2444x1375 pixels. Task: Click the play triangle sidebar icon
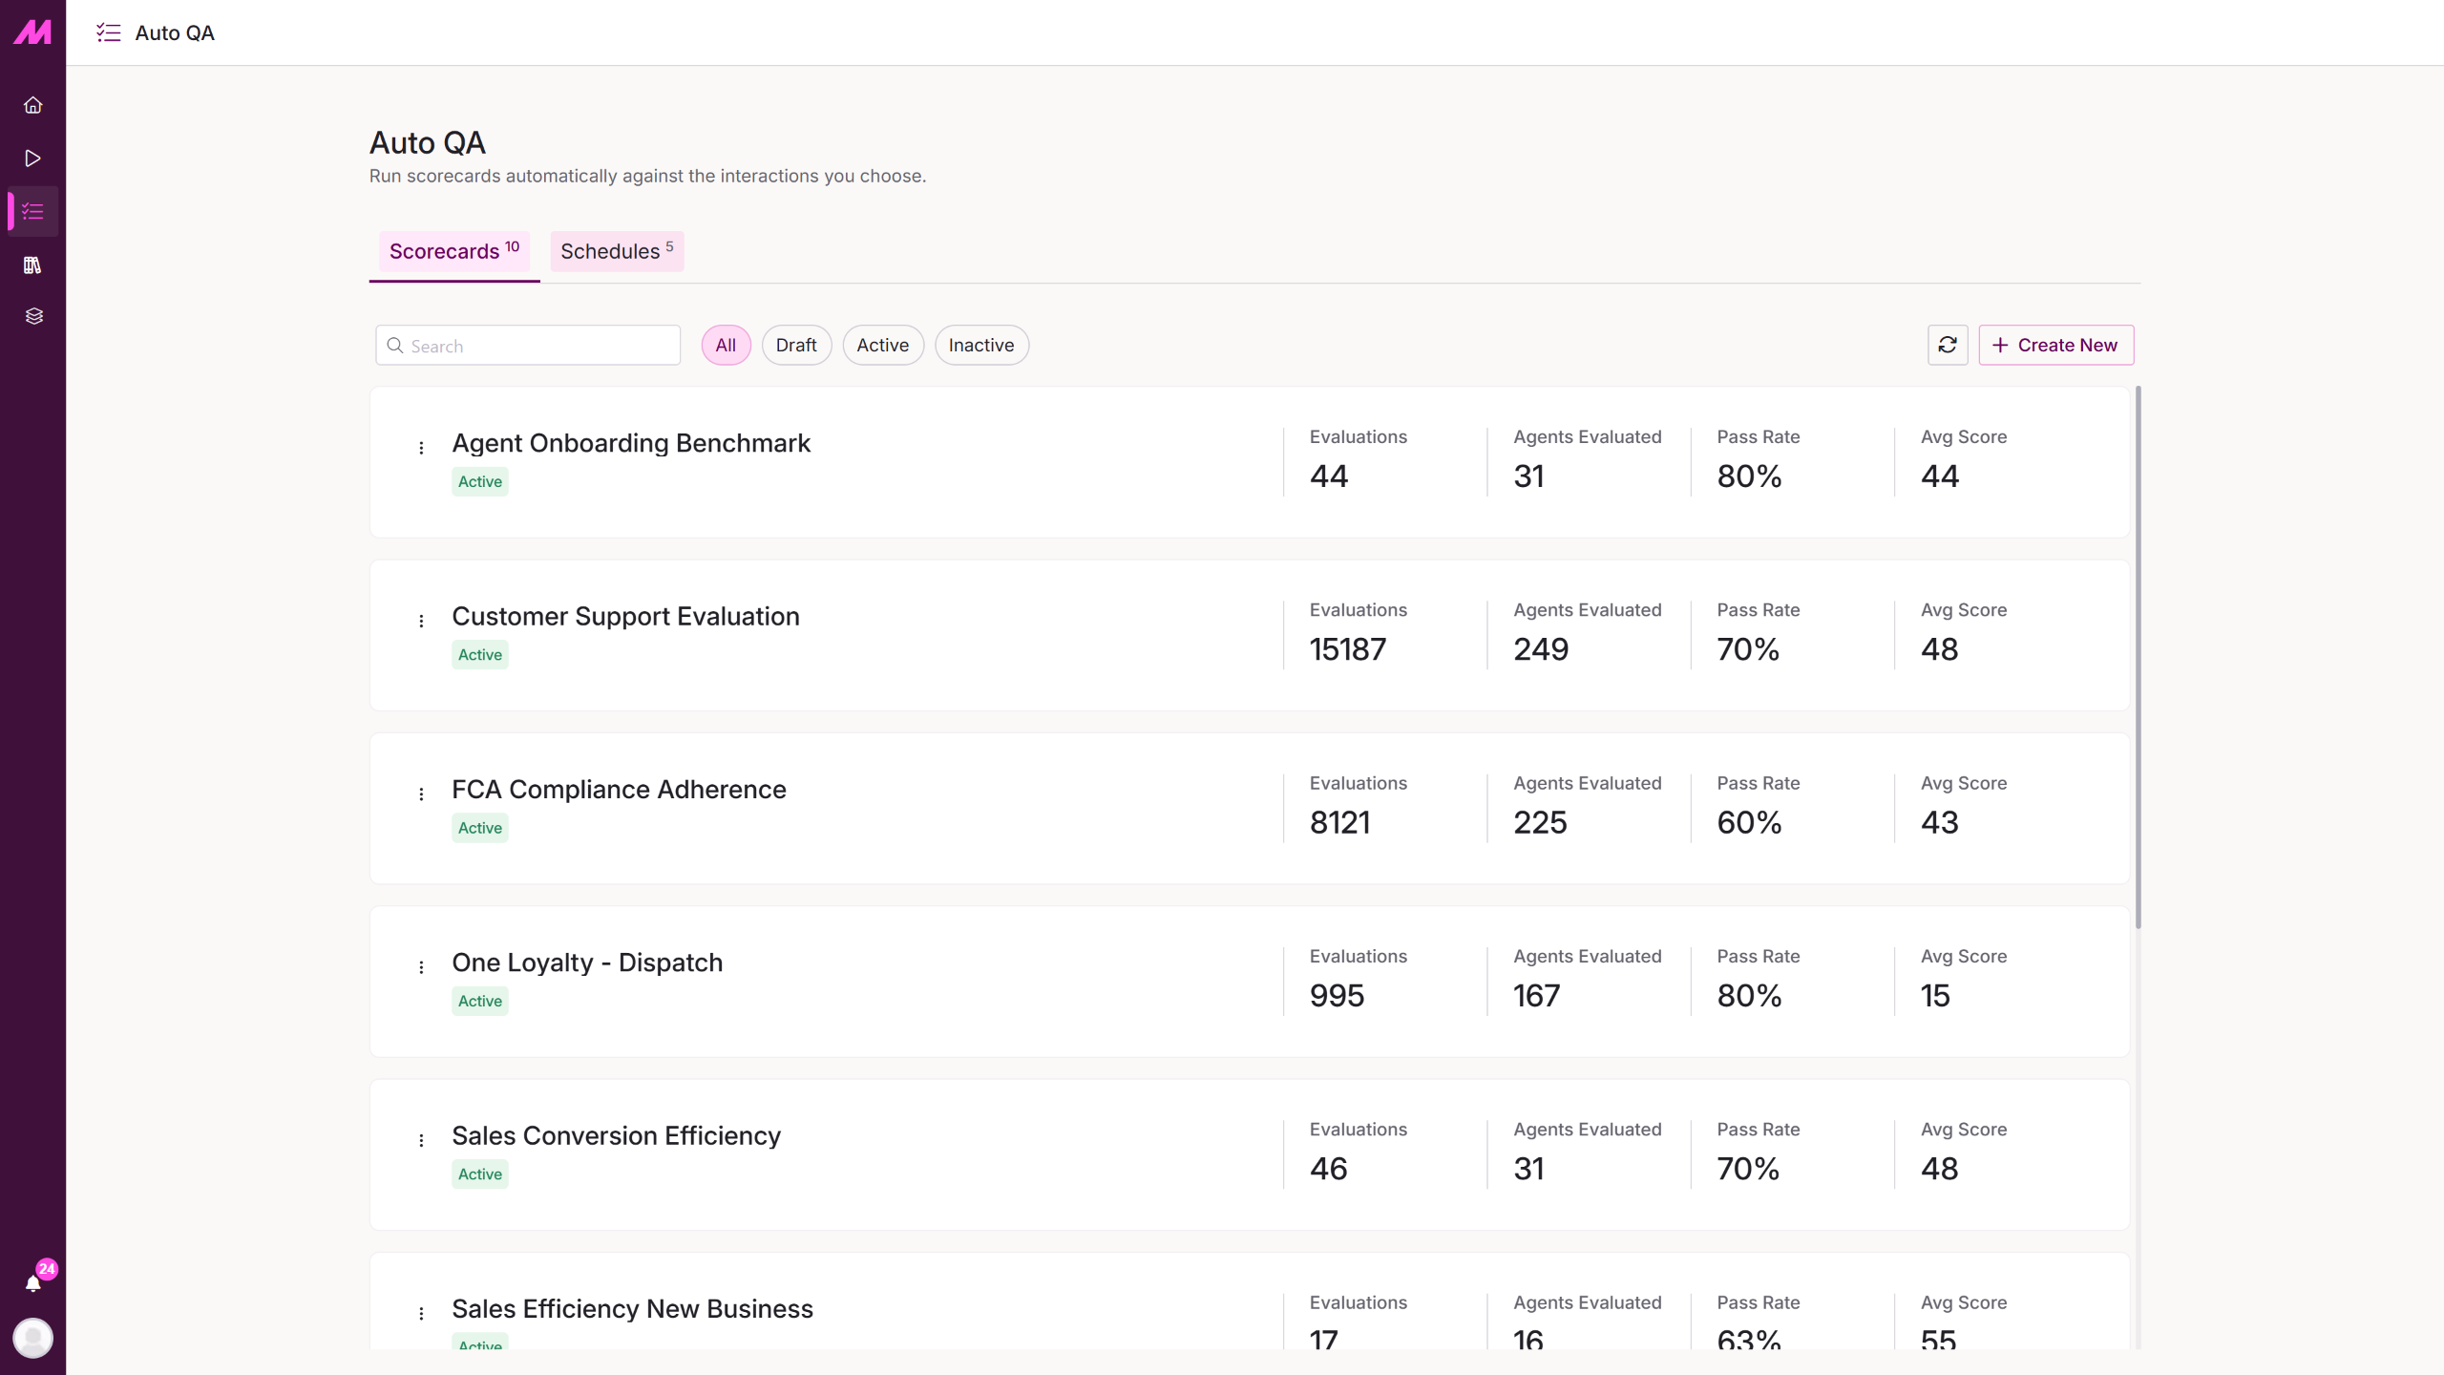32,159
